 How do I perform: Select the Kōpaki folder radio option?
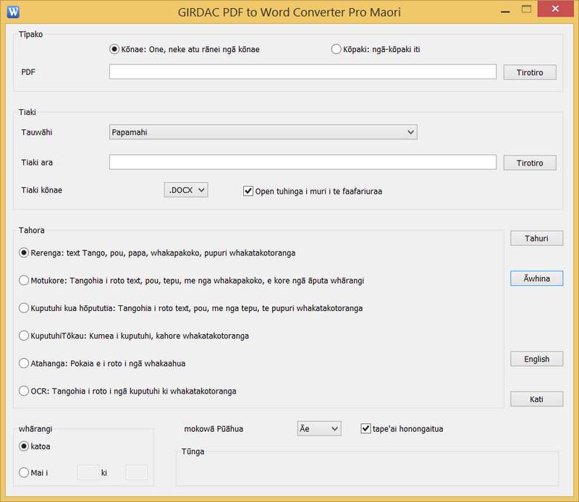coord(336,49)
